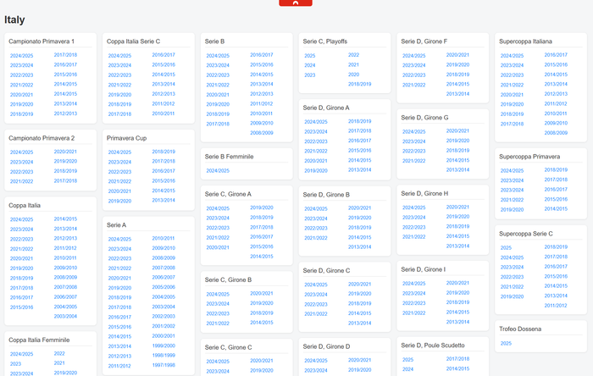
Task: Select Supercoppa Italiana 2008/2009
Action: tap(556, 133)
